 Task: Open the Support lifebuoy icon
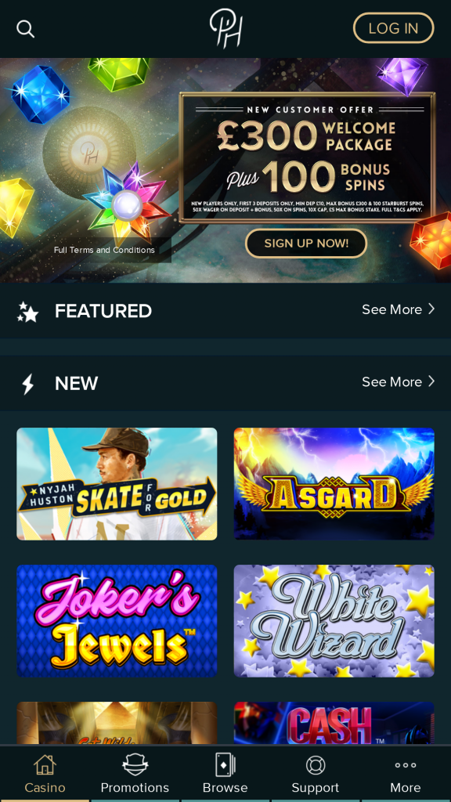click(x=316, y=765)
